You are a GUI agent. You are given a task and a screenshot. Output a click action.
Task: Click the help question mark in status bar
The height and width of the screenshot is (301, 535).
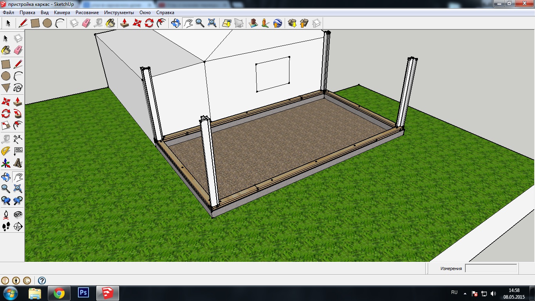pos(42,281)
